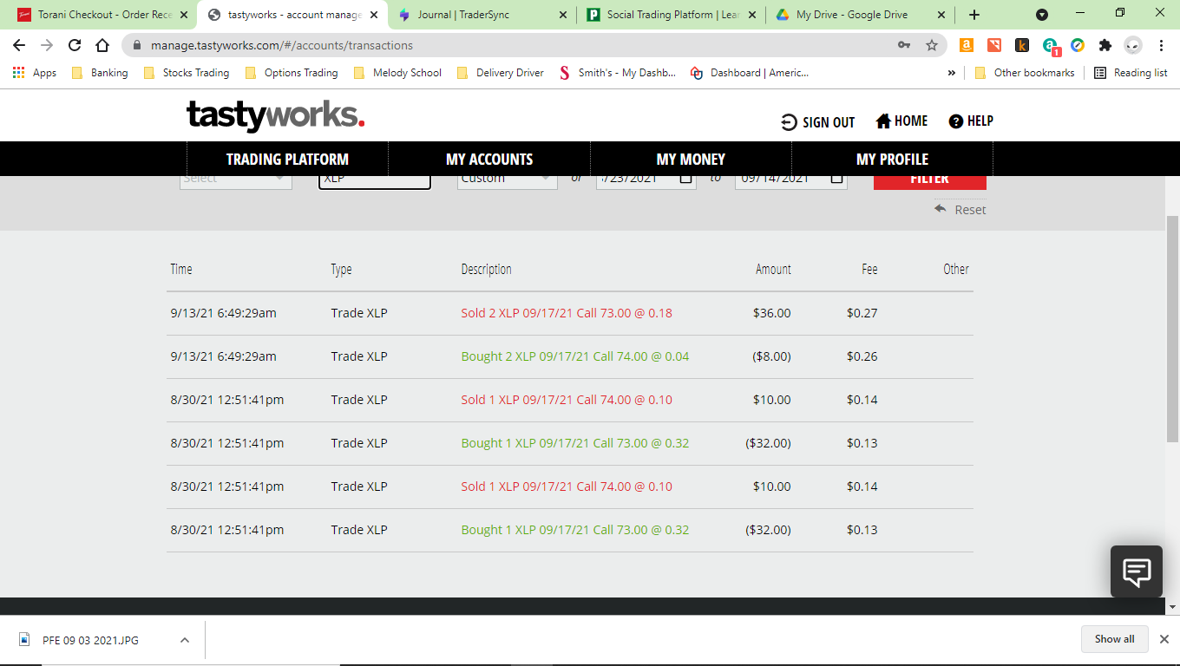Open the Extensions puzzle piece menu
This screenshot has width=1180, height=666.
1105,45
